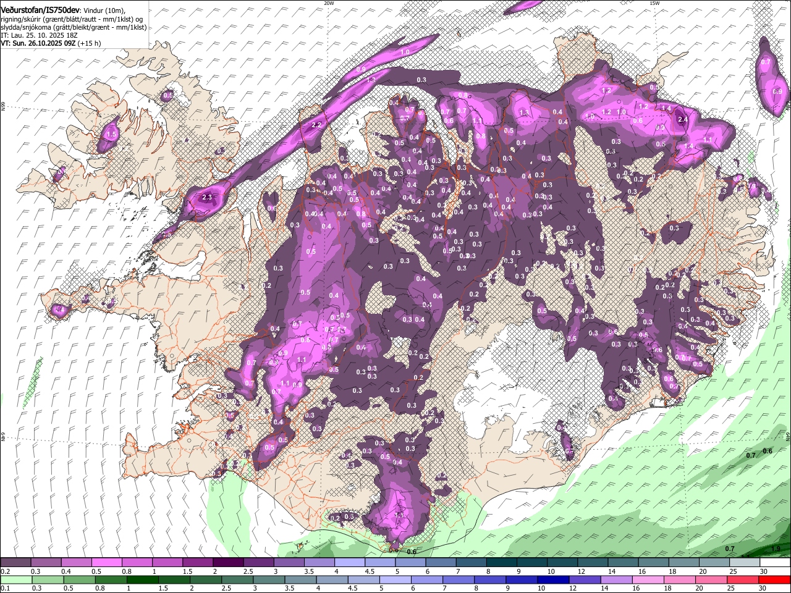791x593 pixels.
Task: Click the '(+15 h)' forecast offset text
Action: coord(90,43)
